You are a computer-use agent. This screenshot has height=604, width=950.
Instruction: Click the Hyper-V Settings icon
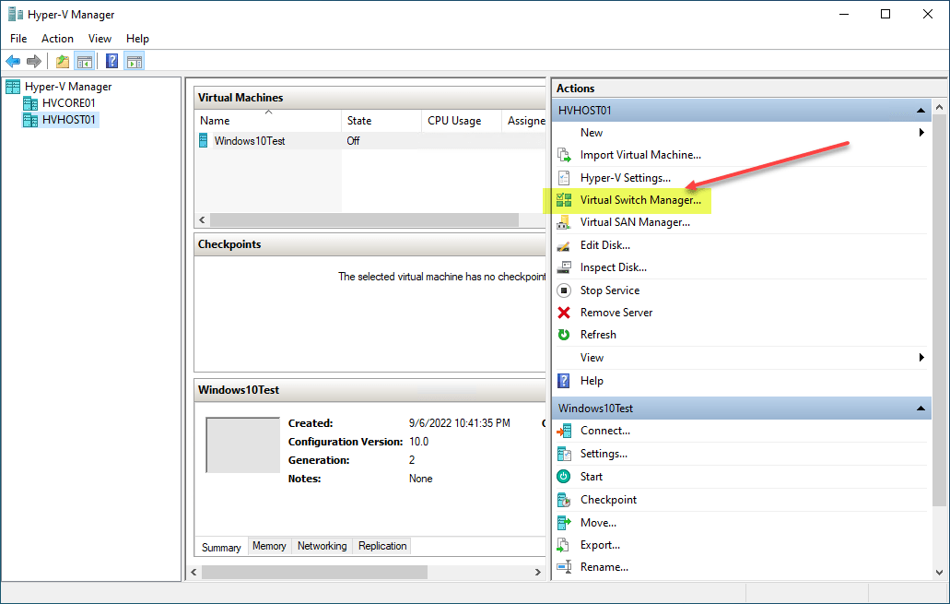point(563,178)
